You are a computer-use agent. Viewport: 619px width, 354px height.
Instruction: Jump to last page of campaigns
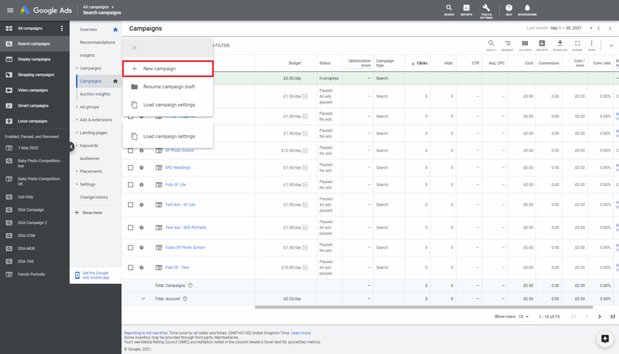pyautogui.click(x=612, y=317)
